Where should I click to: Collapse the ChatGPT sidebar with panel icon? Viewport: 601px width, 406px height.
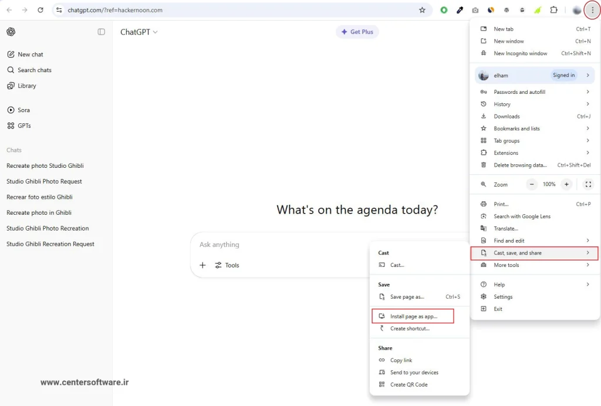(x=101, y=32)
